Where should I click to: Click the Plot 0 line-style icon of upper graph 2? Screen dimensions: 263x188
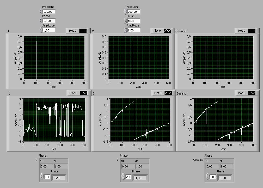coord(167,31)
